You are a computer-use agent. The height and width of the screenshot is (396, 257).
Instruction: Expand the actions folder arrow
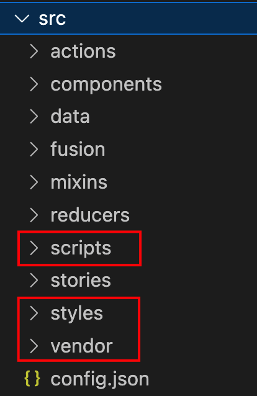pyautogui.click(x=34, y=52)
